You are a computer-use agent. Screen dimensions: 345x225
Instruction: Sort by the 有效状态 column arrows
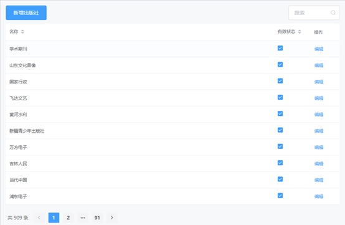300,32
